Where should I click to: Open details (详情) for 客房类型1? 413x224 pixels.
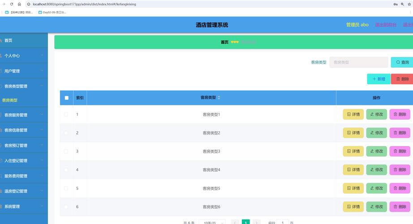click(353, 114)
